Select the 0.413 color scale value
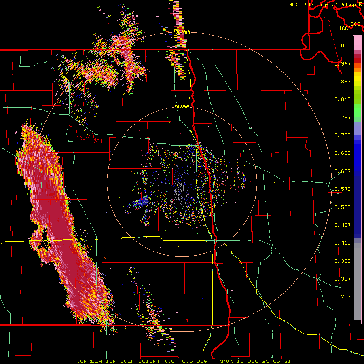Viewport: 364px width, 364px height. pos(343,243)
